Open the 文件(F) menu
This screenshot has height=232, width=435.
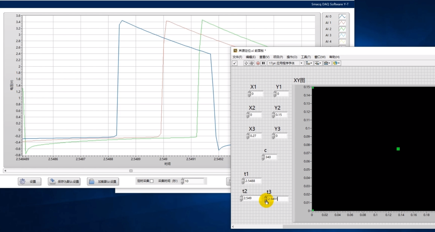(x=237, y=57)
